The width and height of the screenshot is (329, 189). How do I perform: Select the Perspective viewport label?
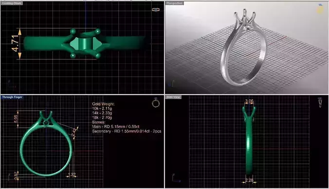pyautogui.click(x=175, y=3)
